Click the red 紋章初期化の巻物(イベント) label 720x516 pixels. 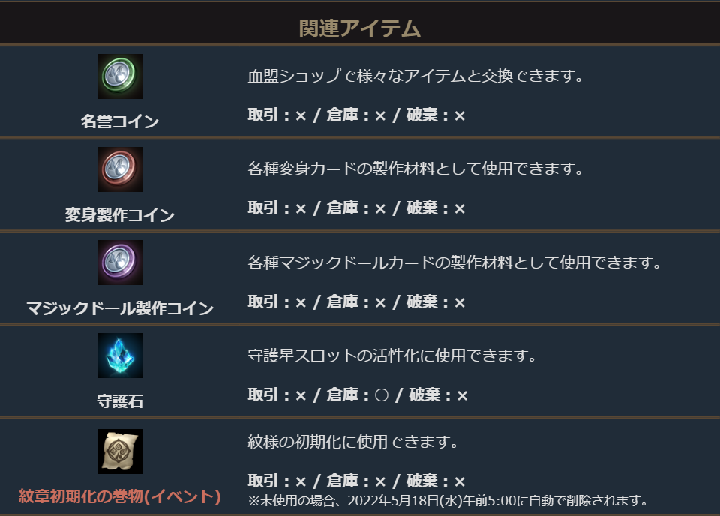(x=120, y=496)
